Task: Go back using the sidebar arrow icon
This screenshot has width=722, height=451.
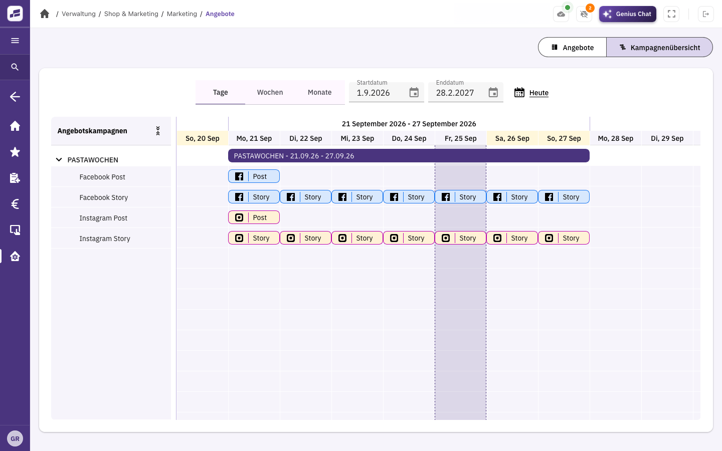Action: pyautogui.click(x=15, y=97)
